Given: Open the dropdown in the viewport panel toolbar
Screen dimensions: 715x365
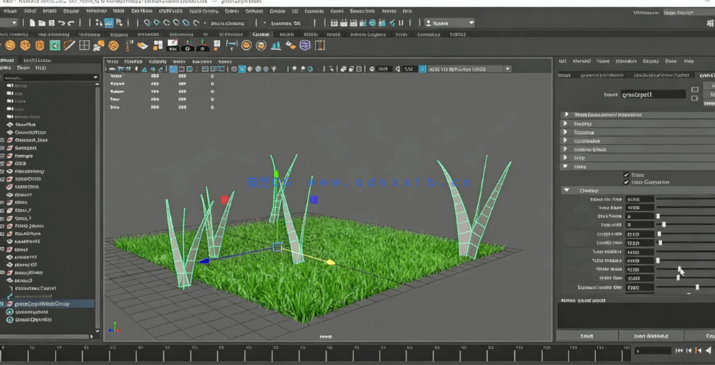Looking at the screenshot, I should point(508,69).
